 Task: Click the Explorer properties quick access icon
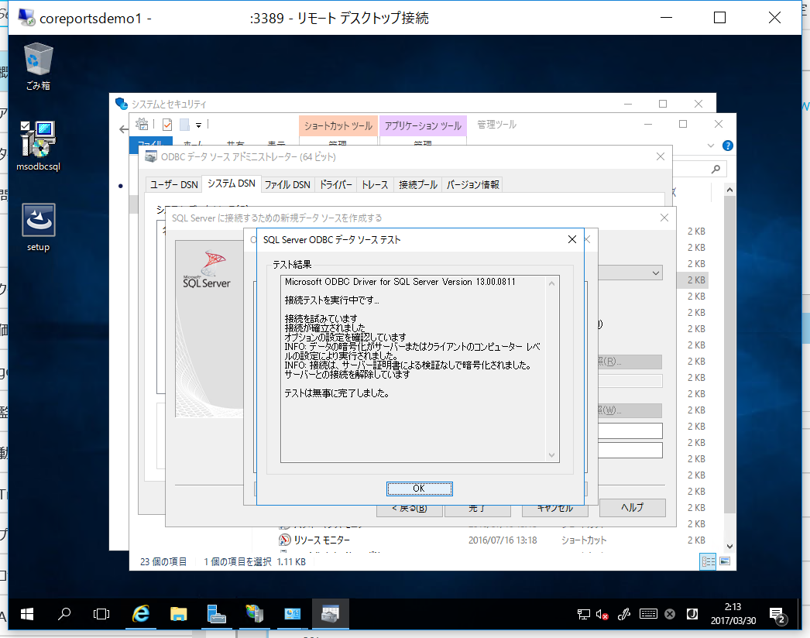click(166, 125)
